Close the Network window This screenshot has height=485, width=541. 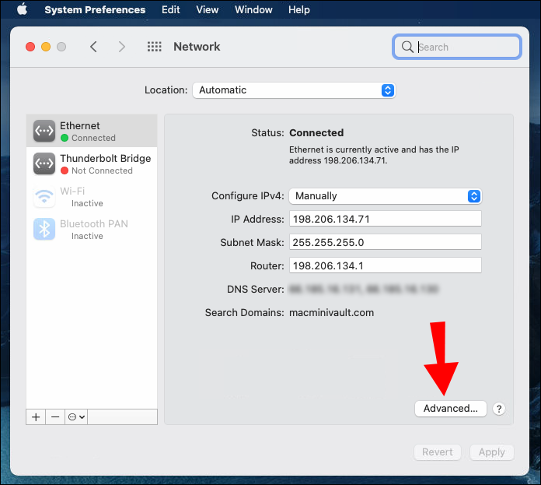[x=30, y=47]
